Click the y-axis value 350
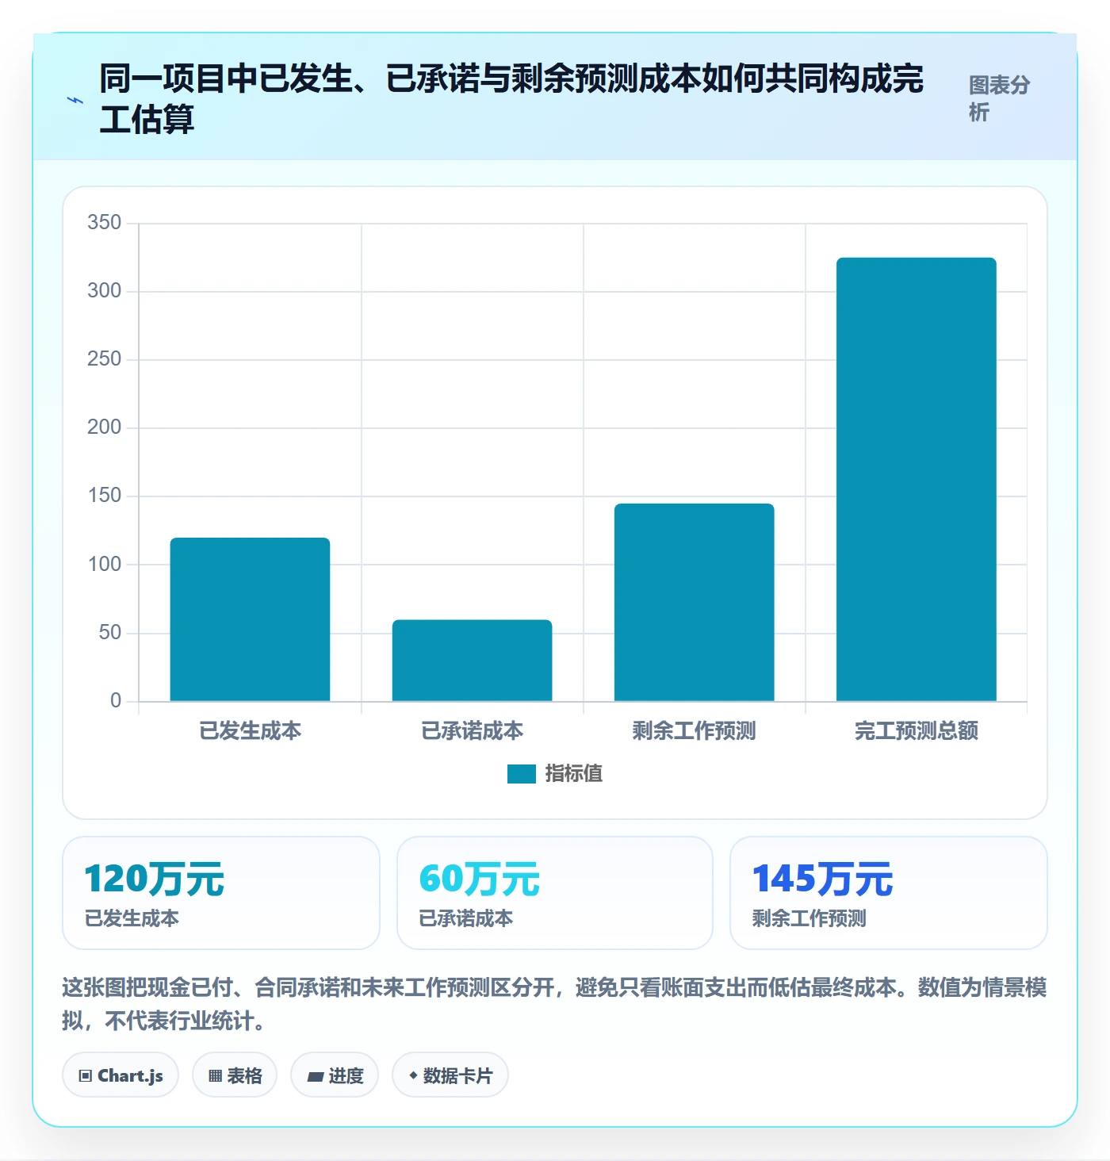 tap(105, 223)
